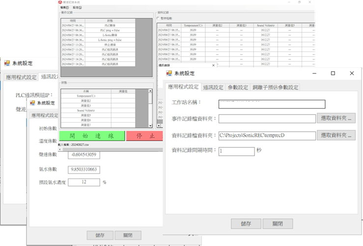Click the 系統設定 icon on the front dialog
The height and width of the screenshot is (246, 363).
[169, 73]
